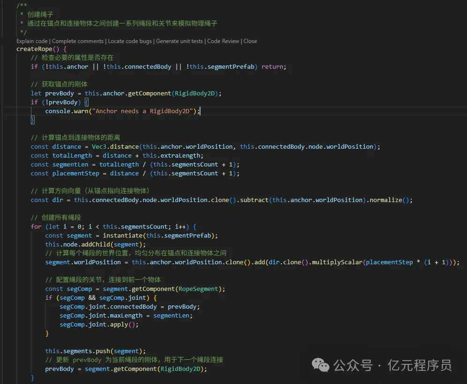Screen dimensions: 467x384
Task: Click the Complete comments link
Action: click(x=78, y=41)
